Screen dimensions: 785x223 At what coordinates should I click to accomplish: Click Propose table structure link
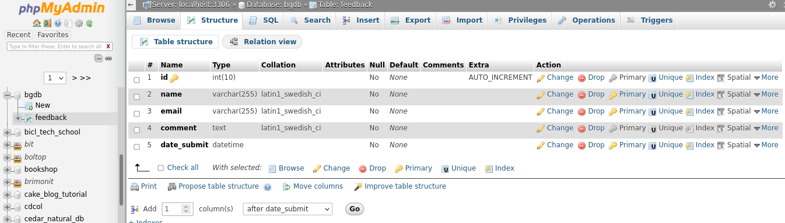click(219, 186)
